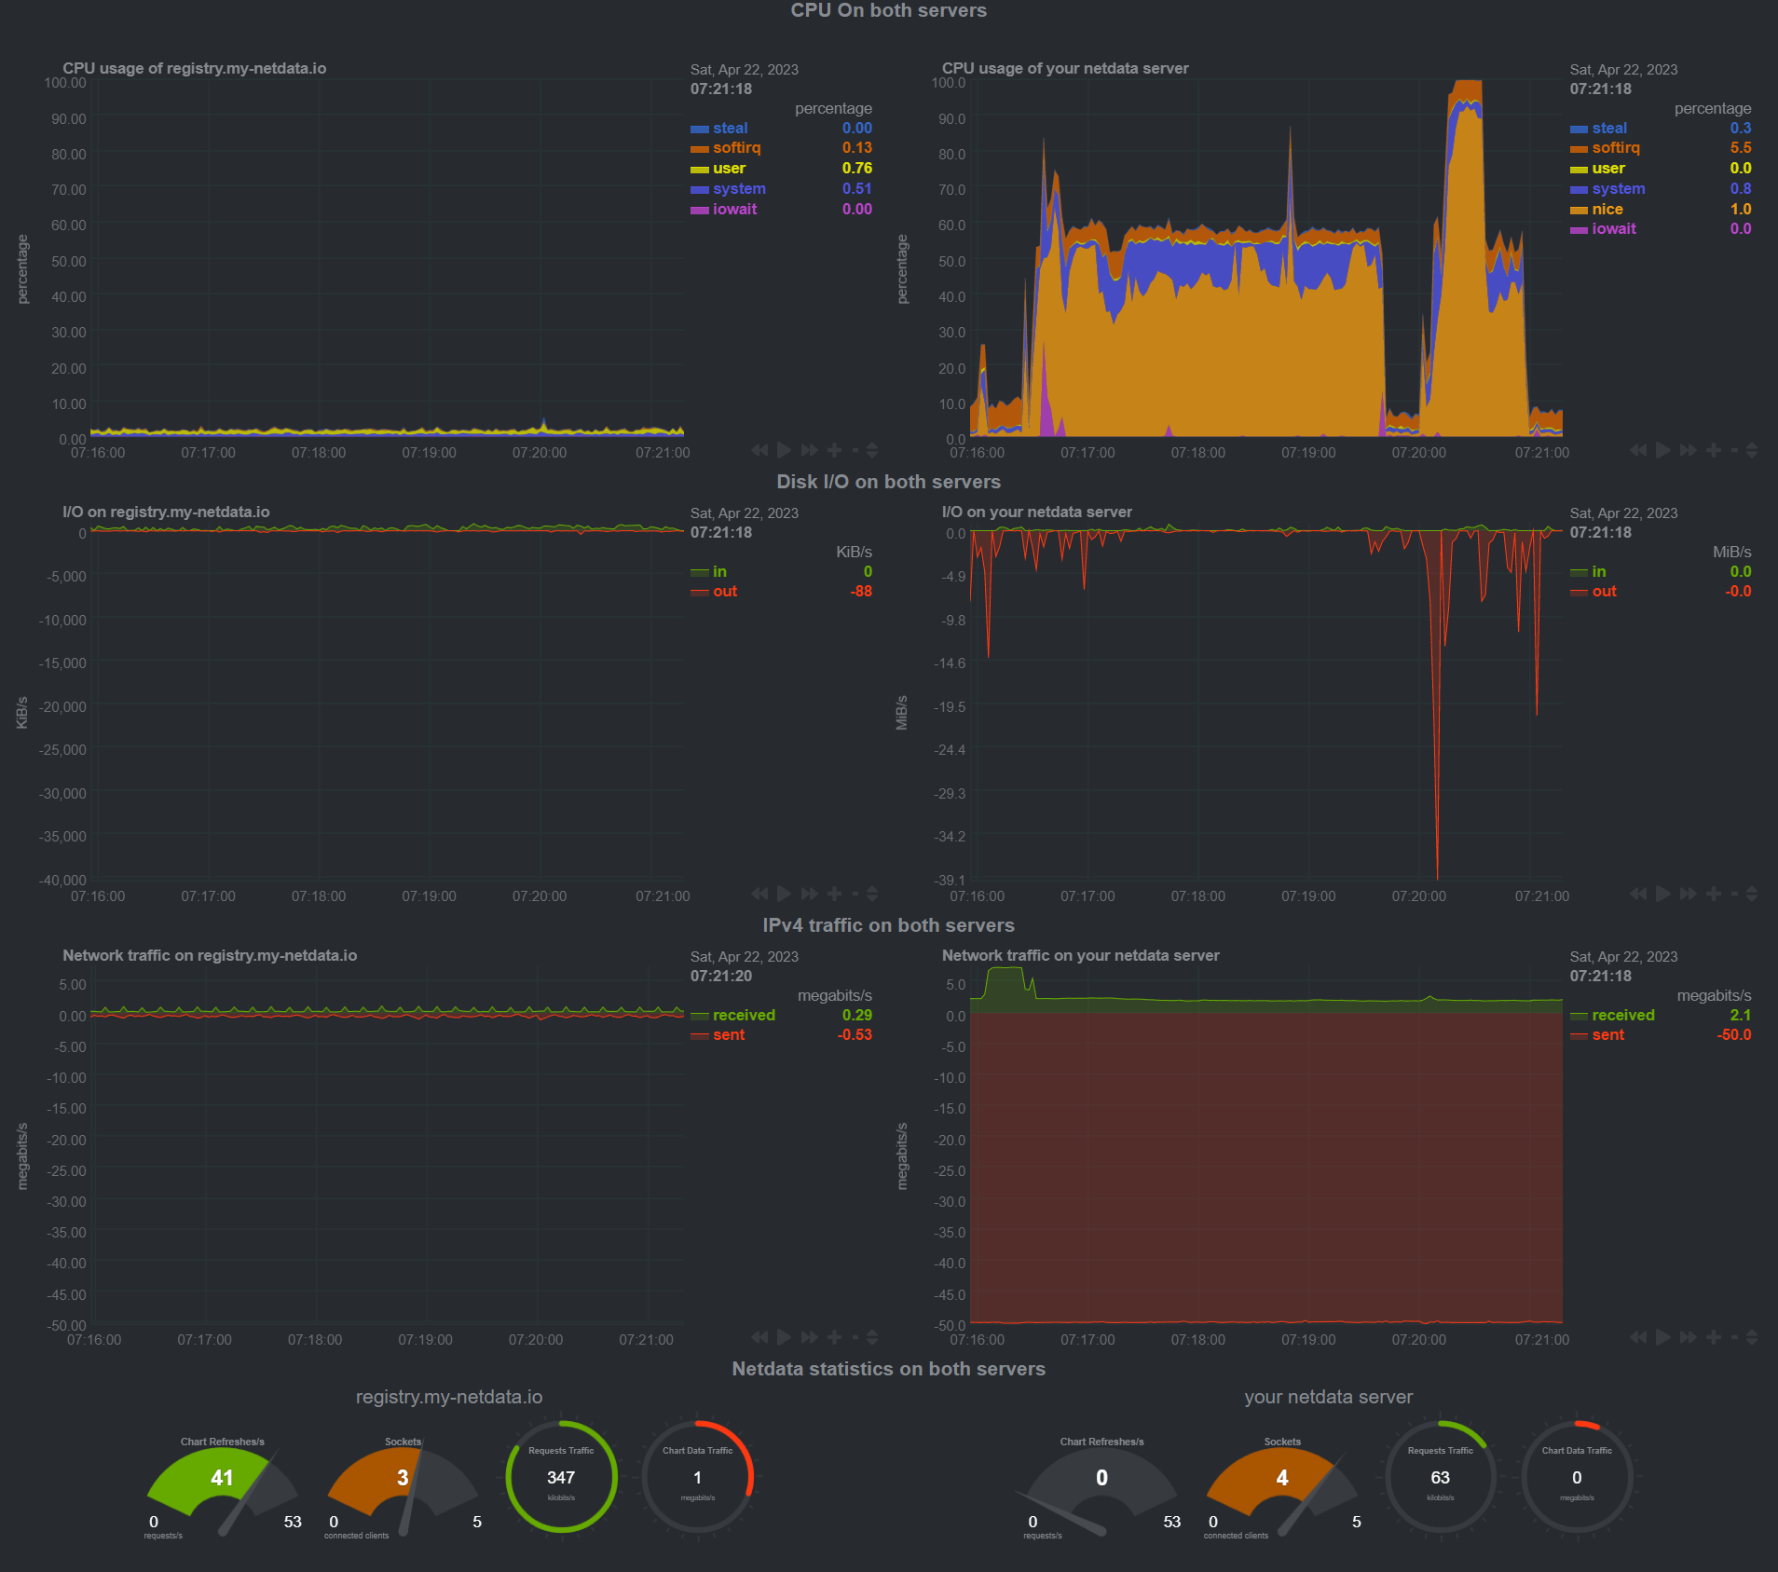The image size is (1778, 1572).
Task: Toggle iowait dimension in registry CPU legend
Action: pyautogui.click(x=734, y=210)
